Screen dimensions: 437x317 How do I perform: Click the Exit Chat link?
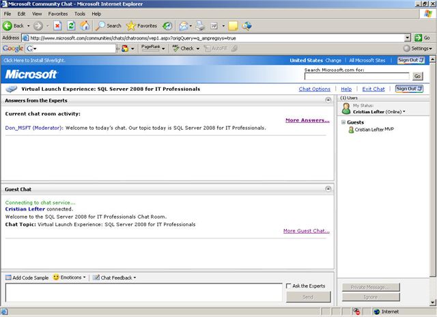point(373,89)
